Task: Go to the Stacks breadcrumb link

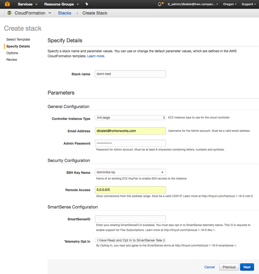Action: tap(65, 13)
